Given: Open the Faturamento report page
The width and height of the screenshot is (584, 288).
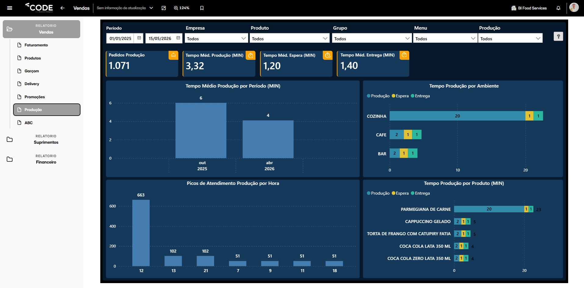Looking at the screenshot, I should 36,45.
